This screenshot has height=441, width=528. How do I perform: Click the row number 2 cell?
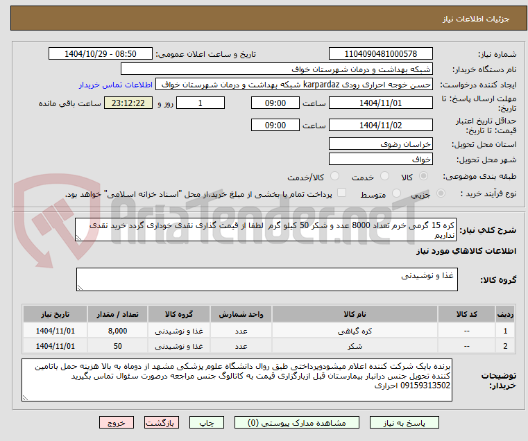tap(505, 346)
